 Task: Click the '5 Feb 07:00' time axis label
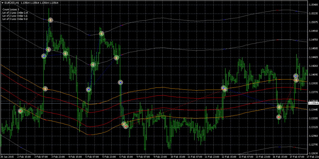(93, 157)
